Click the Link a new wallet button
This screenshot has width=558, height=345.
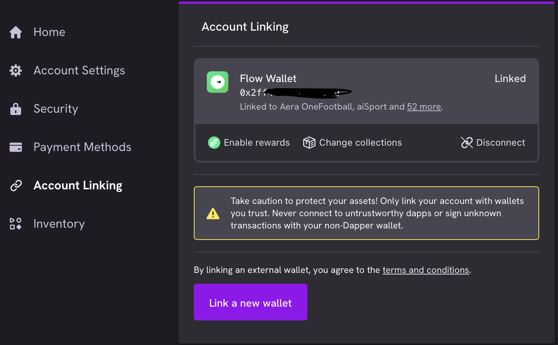coord(250,302)
